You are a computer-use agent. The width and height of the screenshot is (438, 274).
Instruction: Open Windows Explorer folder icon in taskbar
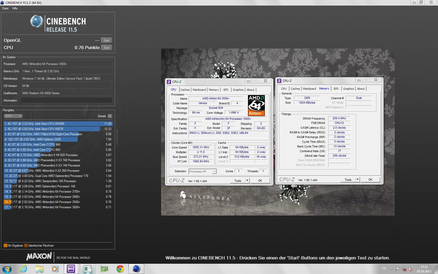[x=39, y=269]
